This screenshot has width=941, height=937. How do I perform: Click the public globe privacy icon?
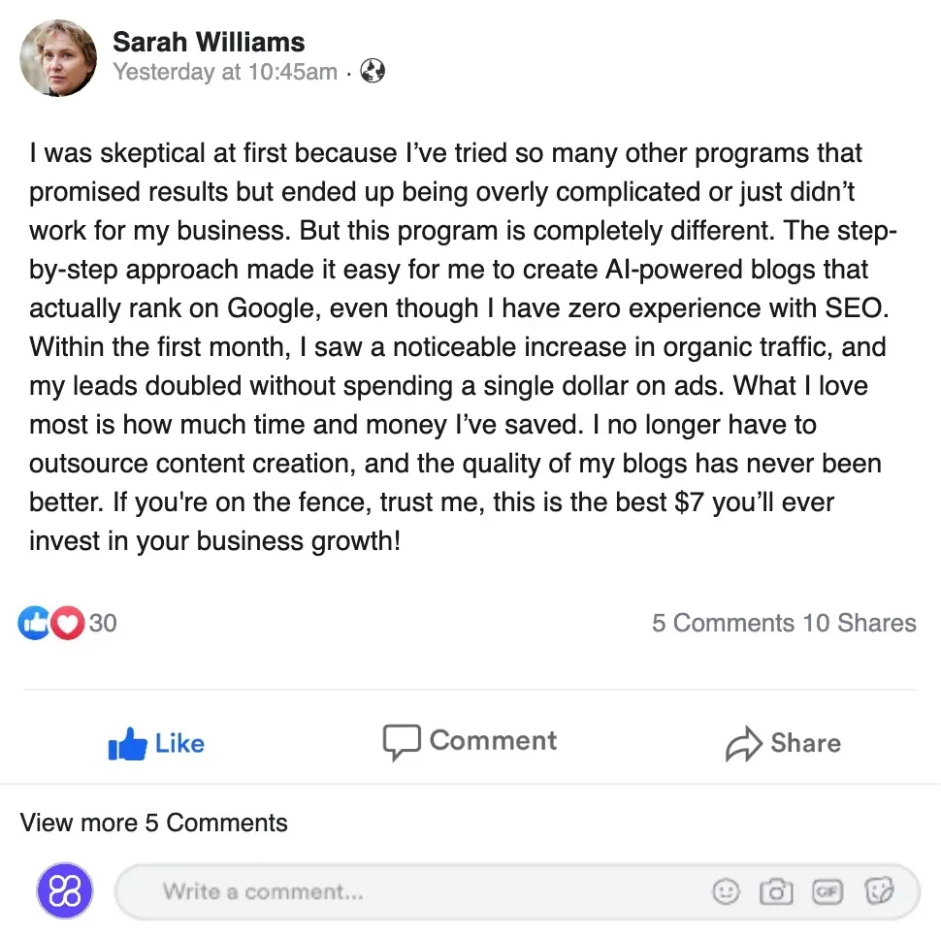(373, 71)
